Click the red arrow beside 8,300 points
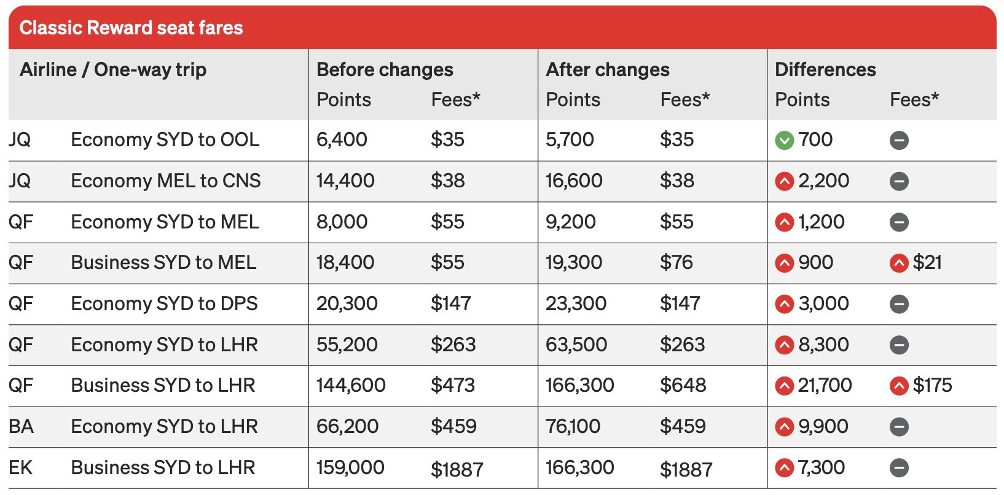 coord(784,345)
